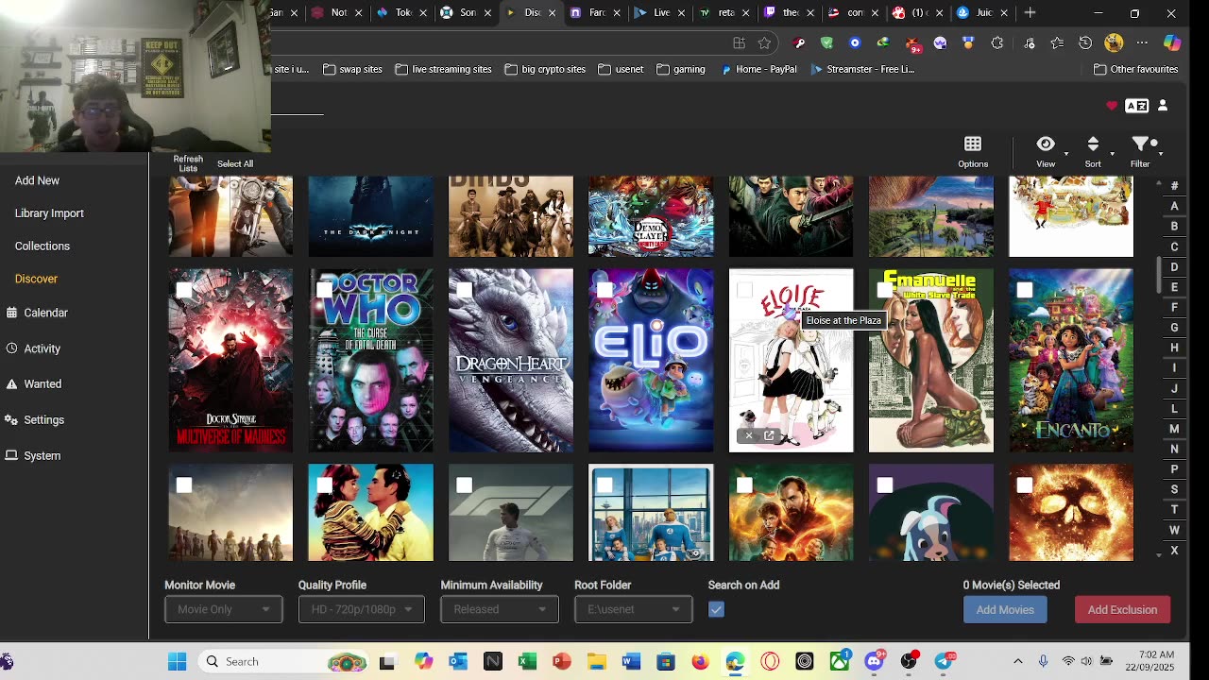Screen dimensions: 1209x680
Task: Expand the Monitor Movie dropdown
Action: (x=223, y=610)
